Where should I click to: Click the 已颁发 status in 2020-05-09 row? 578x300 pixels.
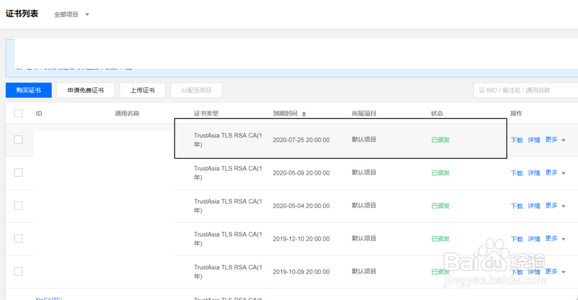[440, 173]
